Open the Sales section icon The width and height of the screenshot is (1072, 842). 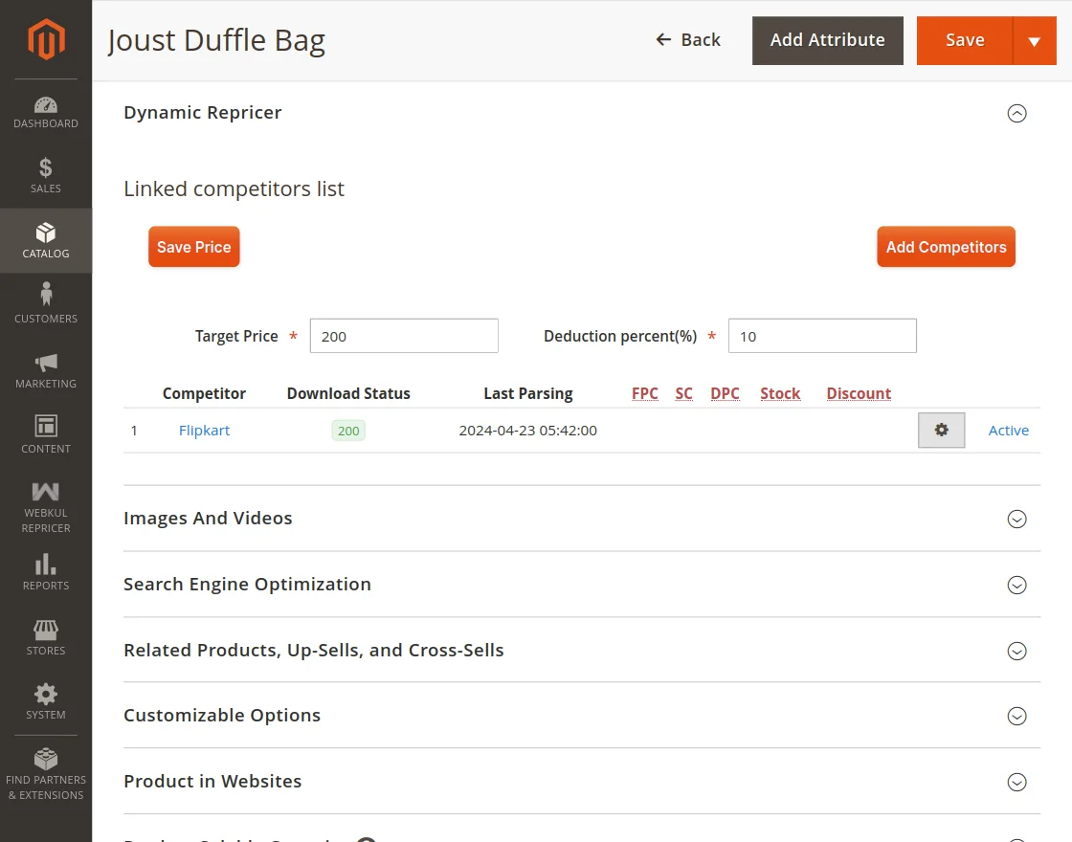pyautogui.click(x=45, y=173)
